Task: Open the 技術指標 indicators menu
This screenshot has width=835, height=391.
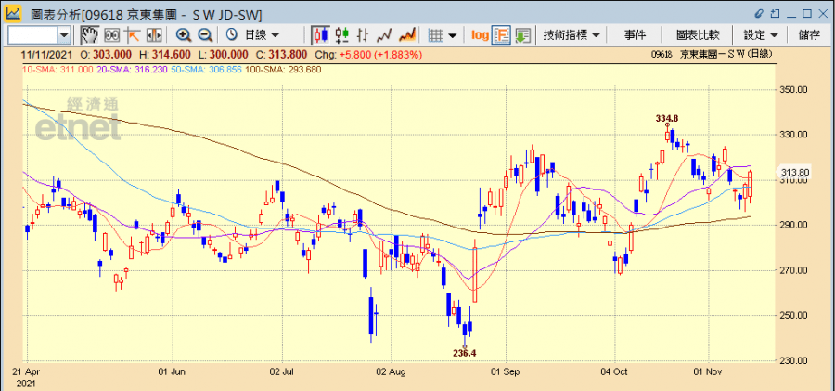Action: coord(572,34)
